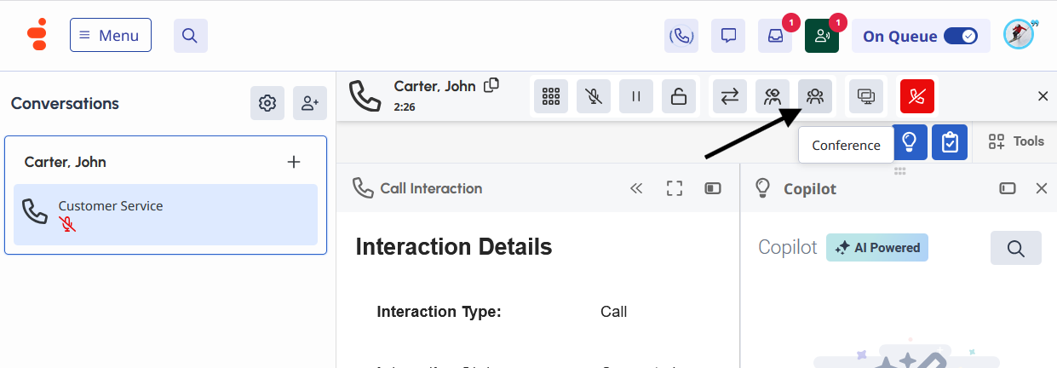Image resolution: width=1057 pixels, height=368 pixels.
Task: Open the agent inbox with notification badge
Action: tap(775, 36)
